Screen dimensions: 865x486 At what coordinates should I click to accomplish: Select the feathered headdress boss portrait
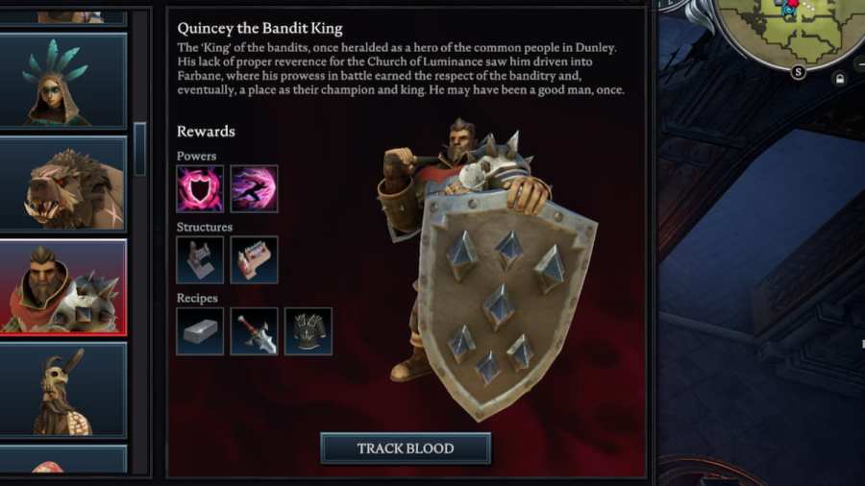62,81
